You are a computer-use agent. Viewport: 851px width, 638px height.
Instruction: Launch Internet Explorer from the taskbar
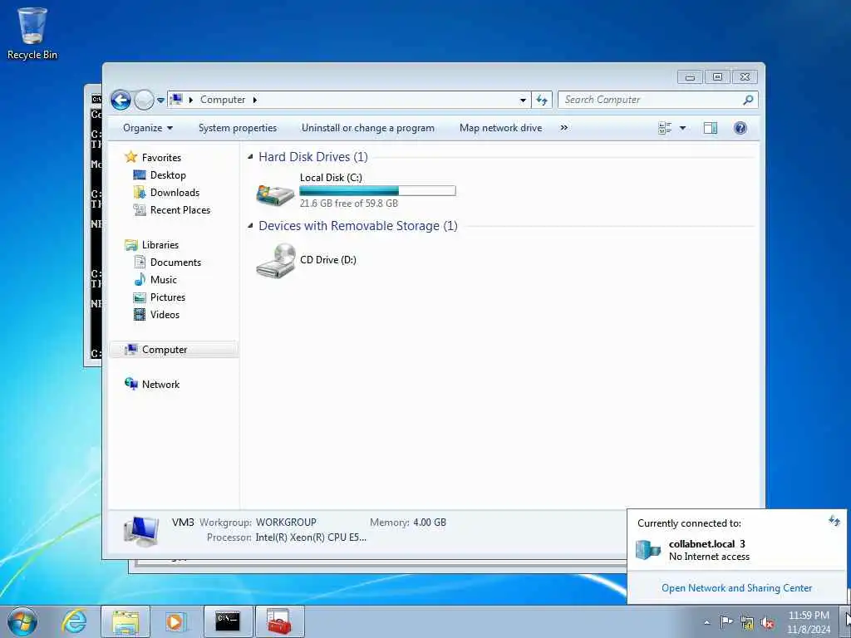click(73, 621)
